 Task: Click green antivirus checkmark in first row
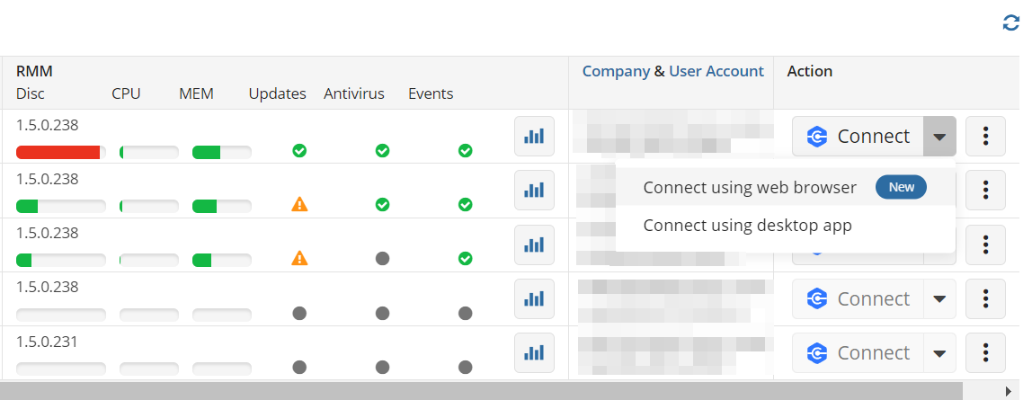click(x=382, y=151)
